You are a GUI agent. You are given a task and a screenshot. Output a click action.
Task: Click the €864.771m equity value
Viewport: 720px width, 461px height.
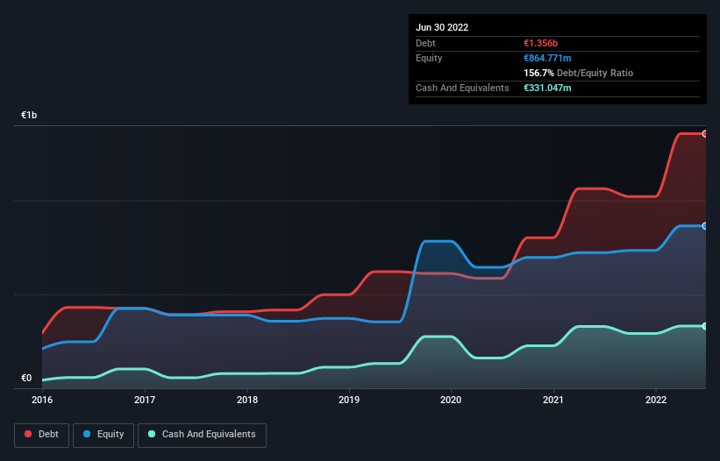tap(547, 58)
